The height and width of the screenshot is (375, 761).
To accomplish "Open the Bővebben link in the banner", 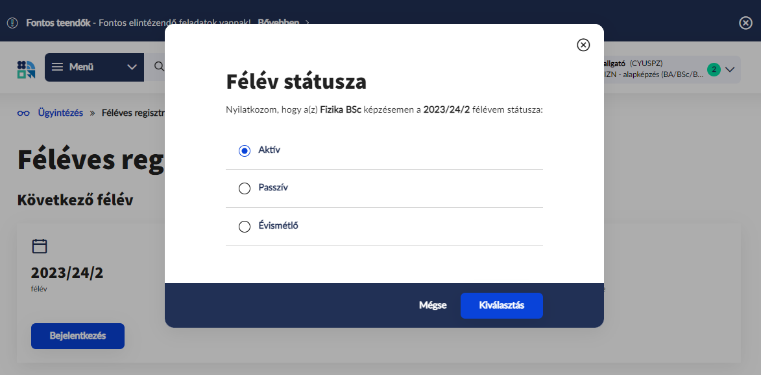I will (278, 23).
